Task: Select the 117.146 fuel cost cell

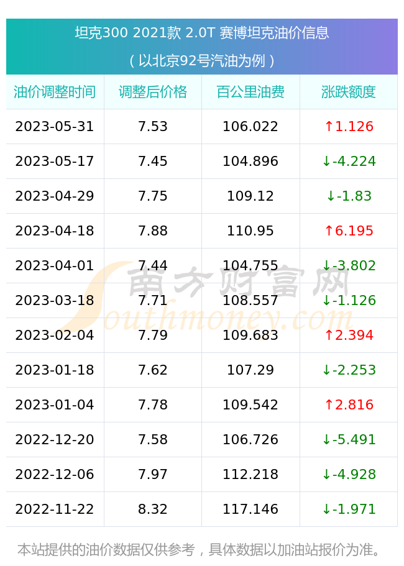Action: 250,509
